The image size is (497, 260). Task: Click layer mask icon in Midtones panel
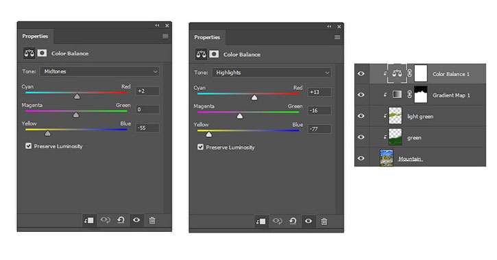(42, 53)
